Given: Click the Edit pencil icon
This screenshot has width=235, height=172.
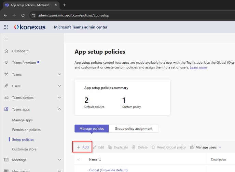Looking at the screenshot, I should (95, 147).
